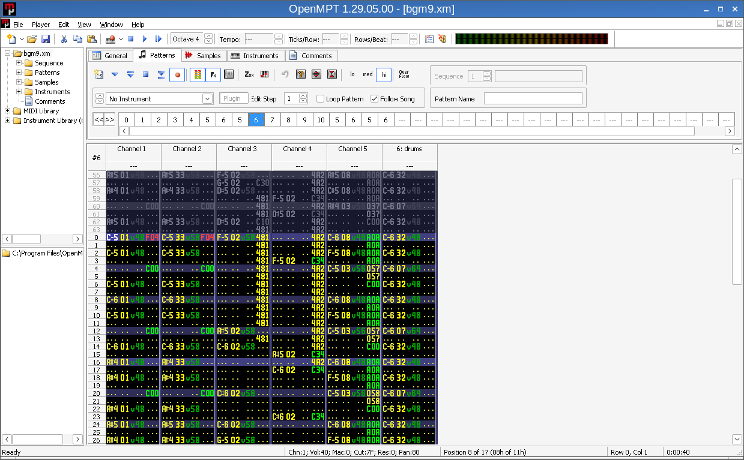Open the No Instrument dropdown
Viewport: 744px width, 460px height.
coord(208,99)
